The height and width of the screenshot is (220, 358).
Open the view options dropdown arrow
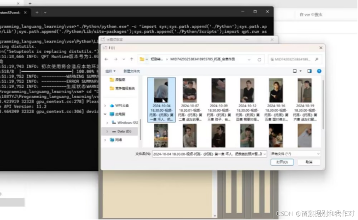(300, 71)
